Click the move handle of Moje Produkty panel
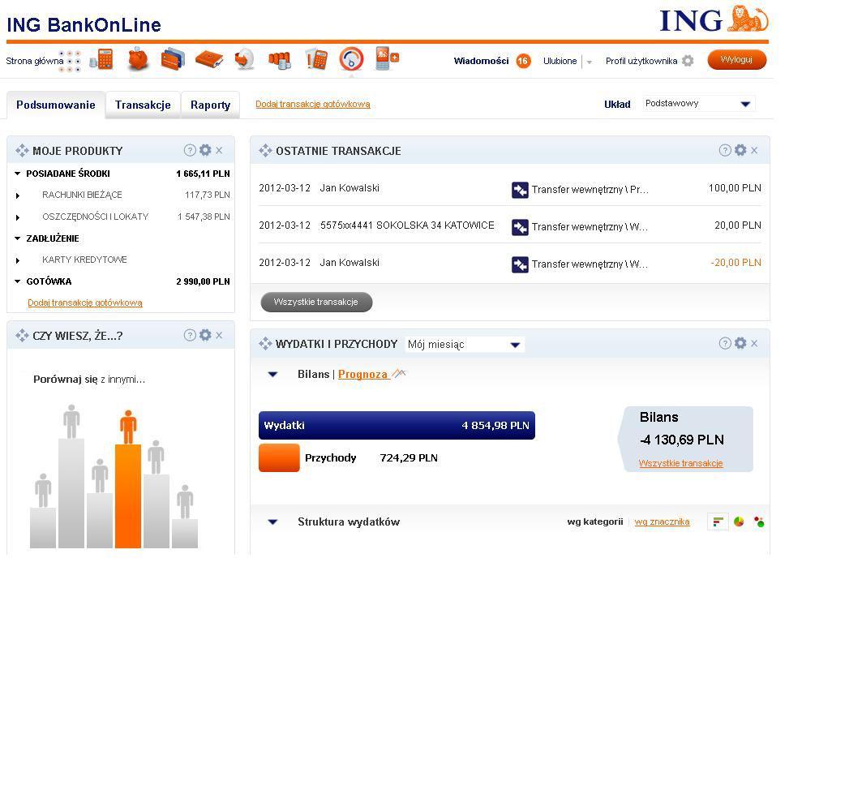862x807 pixels. coord(22,151)
